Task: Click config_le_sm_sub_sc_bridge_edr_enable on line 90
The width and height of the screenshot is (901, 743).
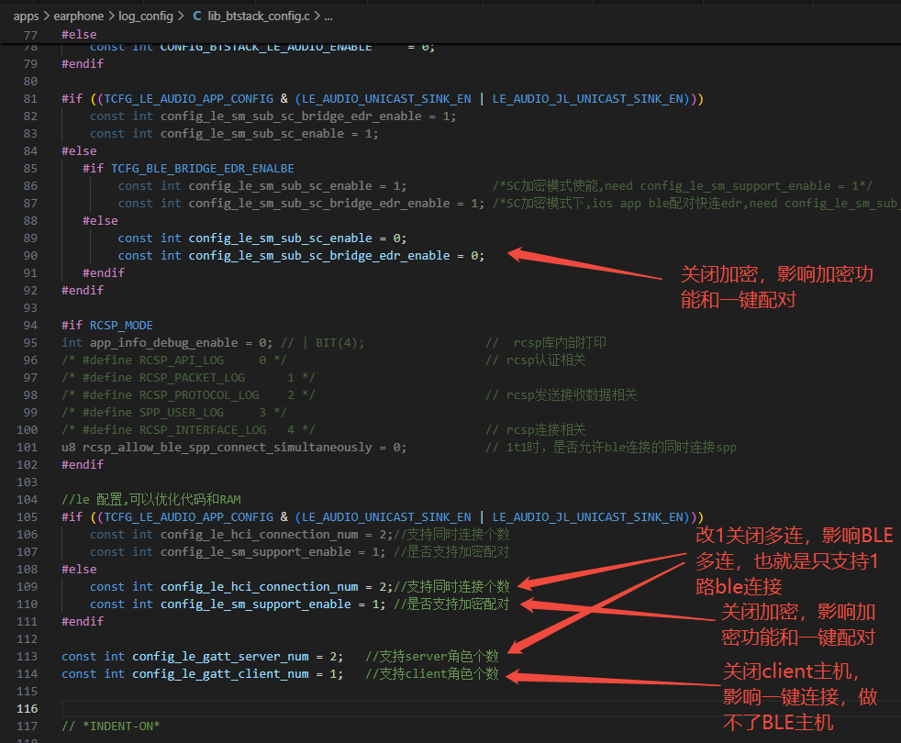Action: 319,256
